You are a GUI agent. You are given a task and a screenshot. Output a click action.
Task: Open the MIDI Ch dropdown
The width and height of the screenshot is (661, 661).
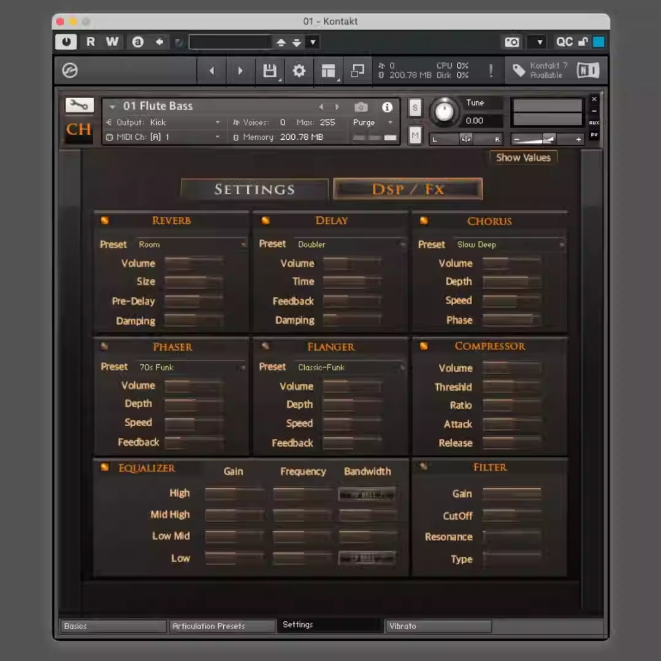(164, 137)
